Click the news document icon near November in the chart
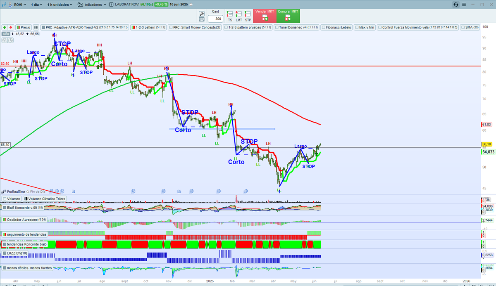Screen dimensions: 496x286 click(164, 191)
